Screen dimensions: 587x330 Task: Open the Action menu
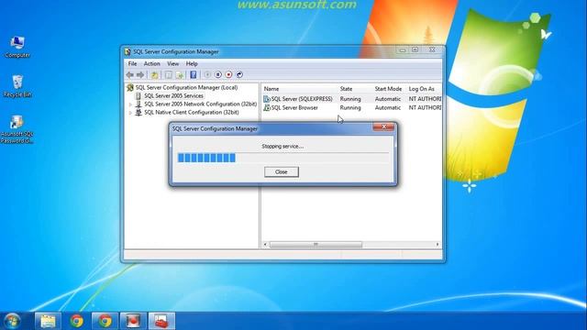tap(151, 64)
